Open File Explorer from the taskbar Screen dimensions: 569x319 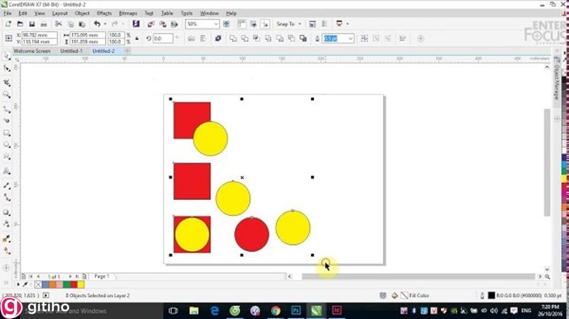[x=194, y=311]
